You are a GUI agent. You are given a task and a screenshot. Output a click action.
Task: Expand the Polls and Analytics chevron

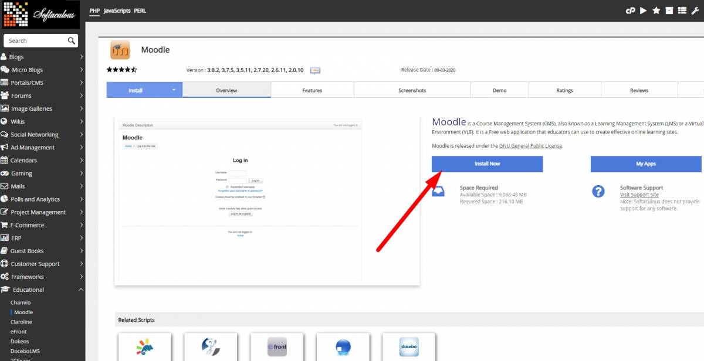(81, 199)
